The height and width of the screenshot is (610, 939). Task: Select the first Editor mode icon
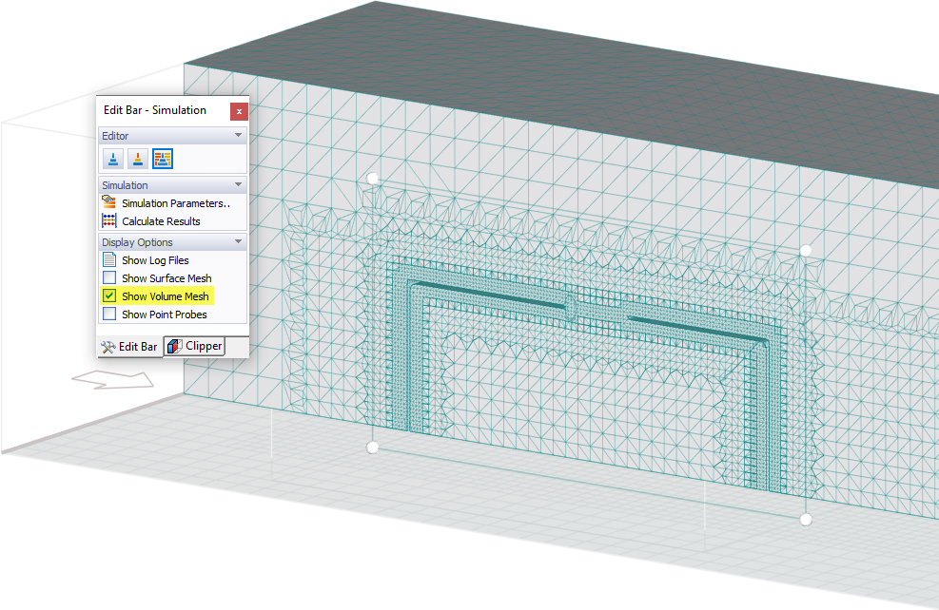point(112,158)
